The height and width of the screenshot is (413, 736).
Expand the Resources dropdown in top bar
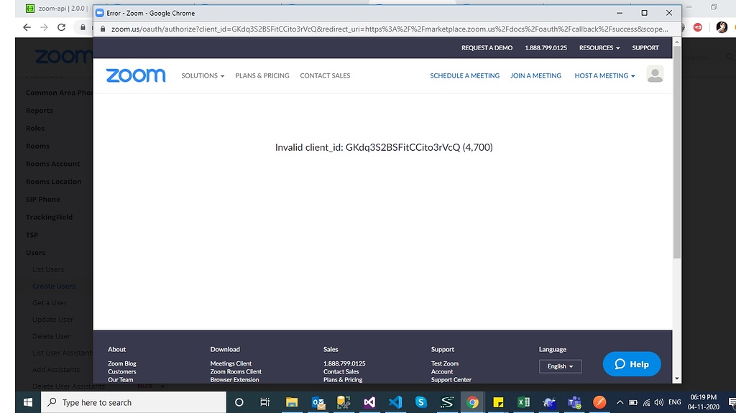pyautogui.click(x=599, y=48)
